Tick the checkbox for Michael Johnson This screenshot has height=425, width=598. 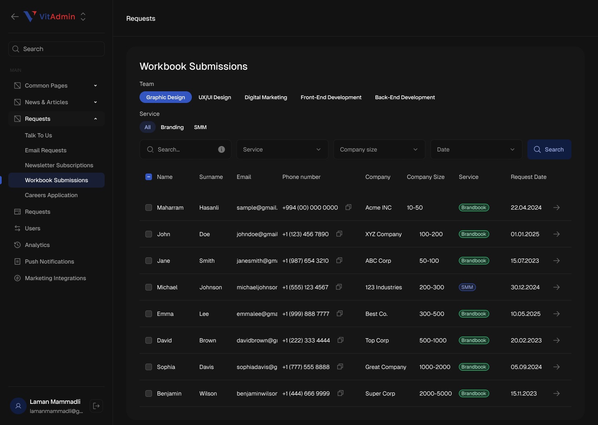pos(149,287)
